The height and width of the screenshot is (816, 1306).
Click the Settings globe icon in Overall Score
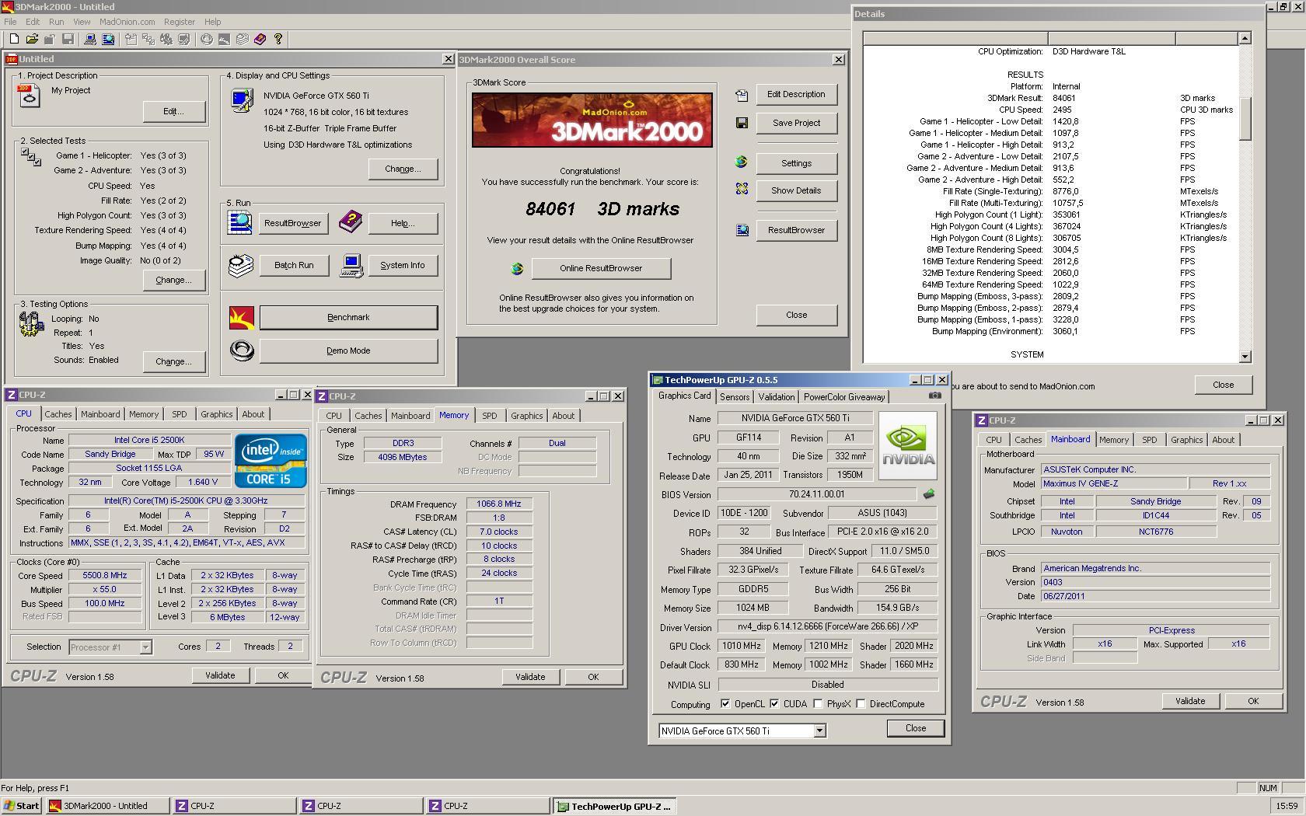coord(741,162)
